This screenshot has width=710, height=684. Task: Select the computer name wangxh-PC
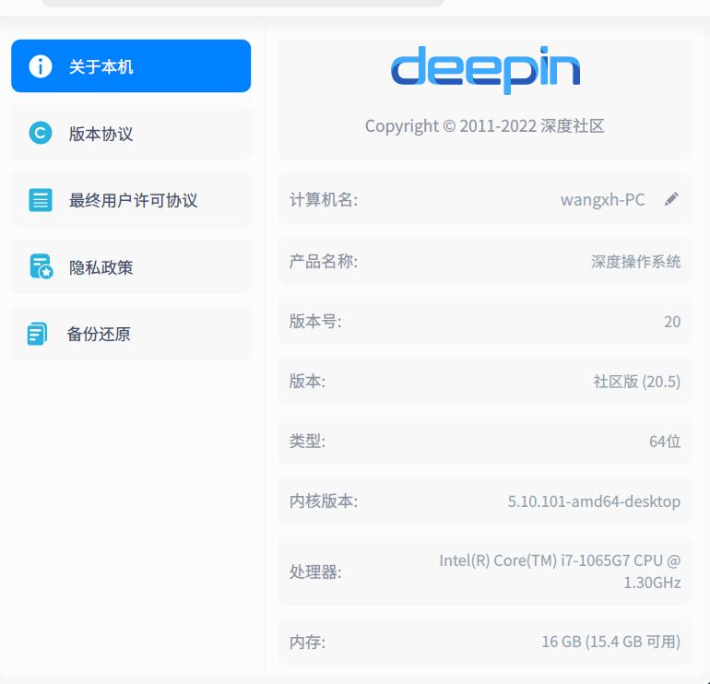tap(603, 200)
